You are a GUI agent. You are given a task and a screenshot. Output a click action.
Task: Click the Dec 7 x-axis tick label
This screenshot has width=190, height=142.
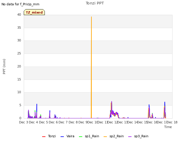point(63,122)
